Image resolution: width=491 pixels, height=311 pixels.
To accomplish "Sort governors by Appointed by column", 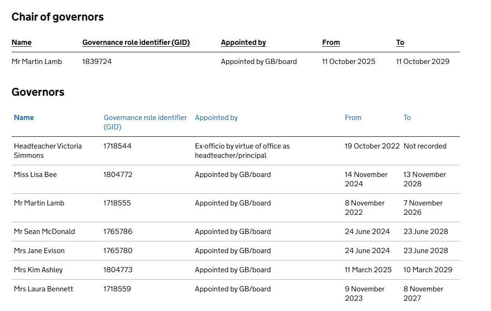I will (x=216, y=118).
